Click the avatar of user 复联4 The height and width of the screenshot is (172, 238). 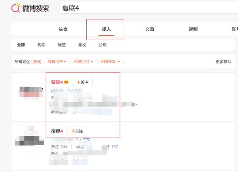31,93
